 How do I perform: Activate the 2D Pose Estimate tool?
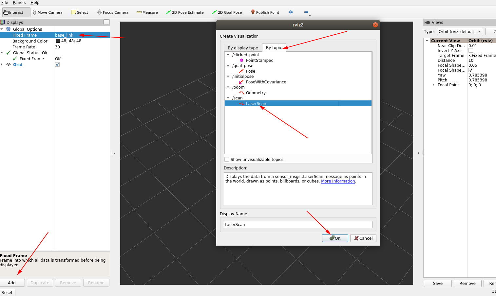(x=185, y=12)
